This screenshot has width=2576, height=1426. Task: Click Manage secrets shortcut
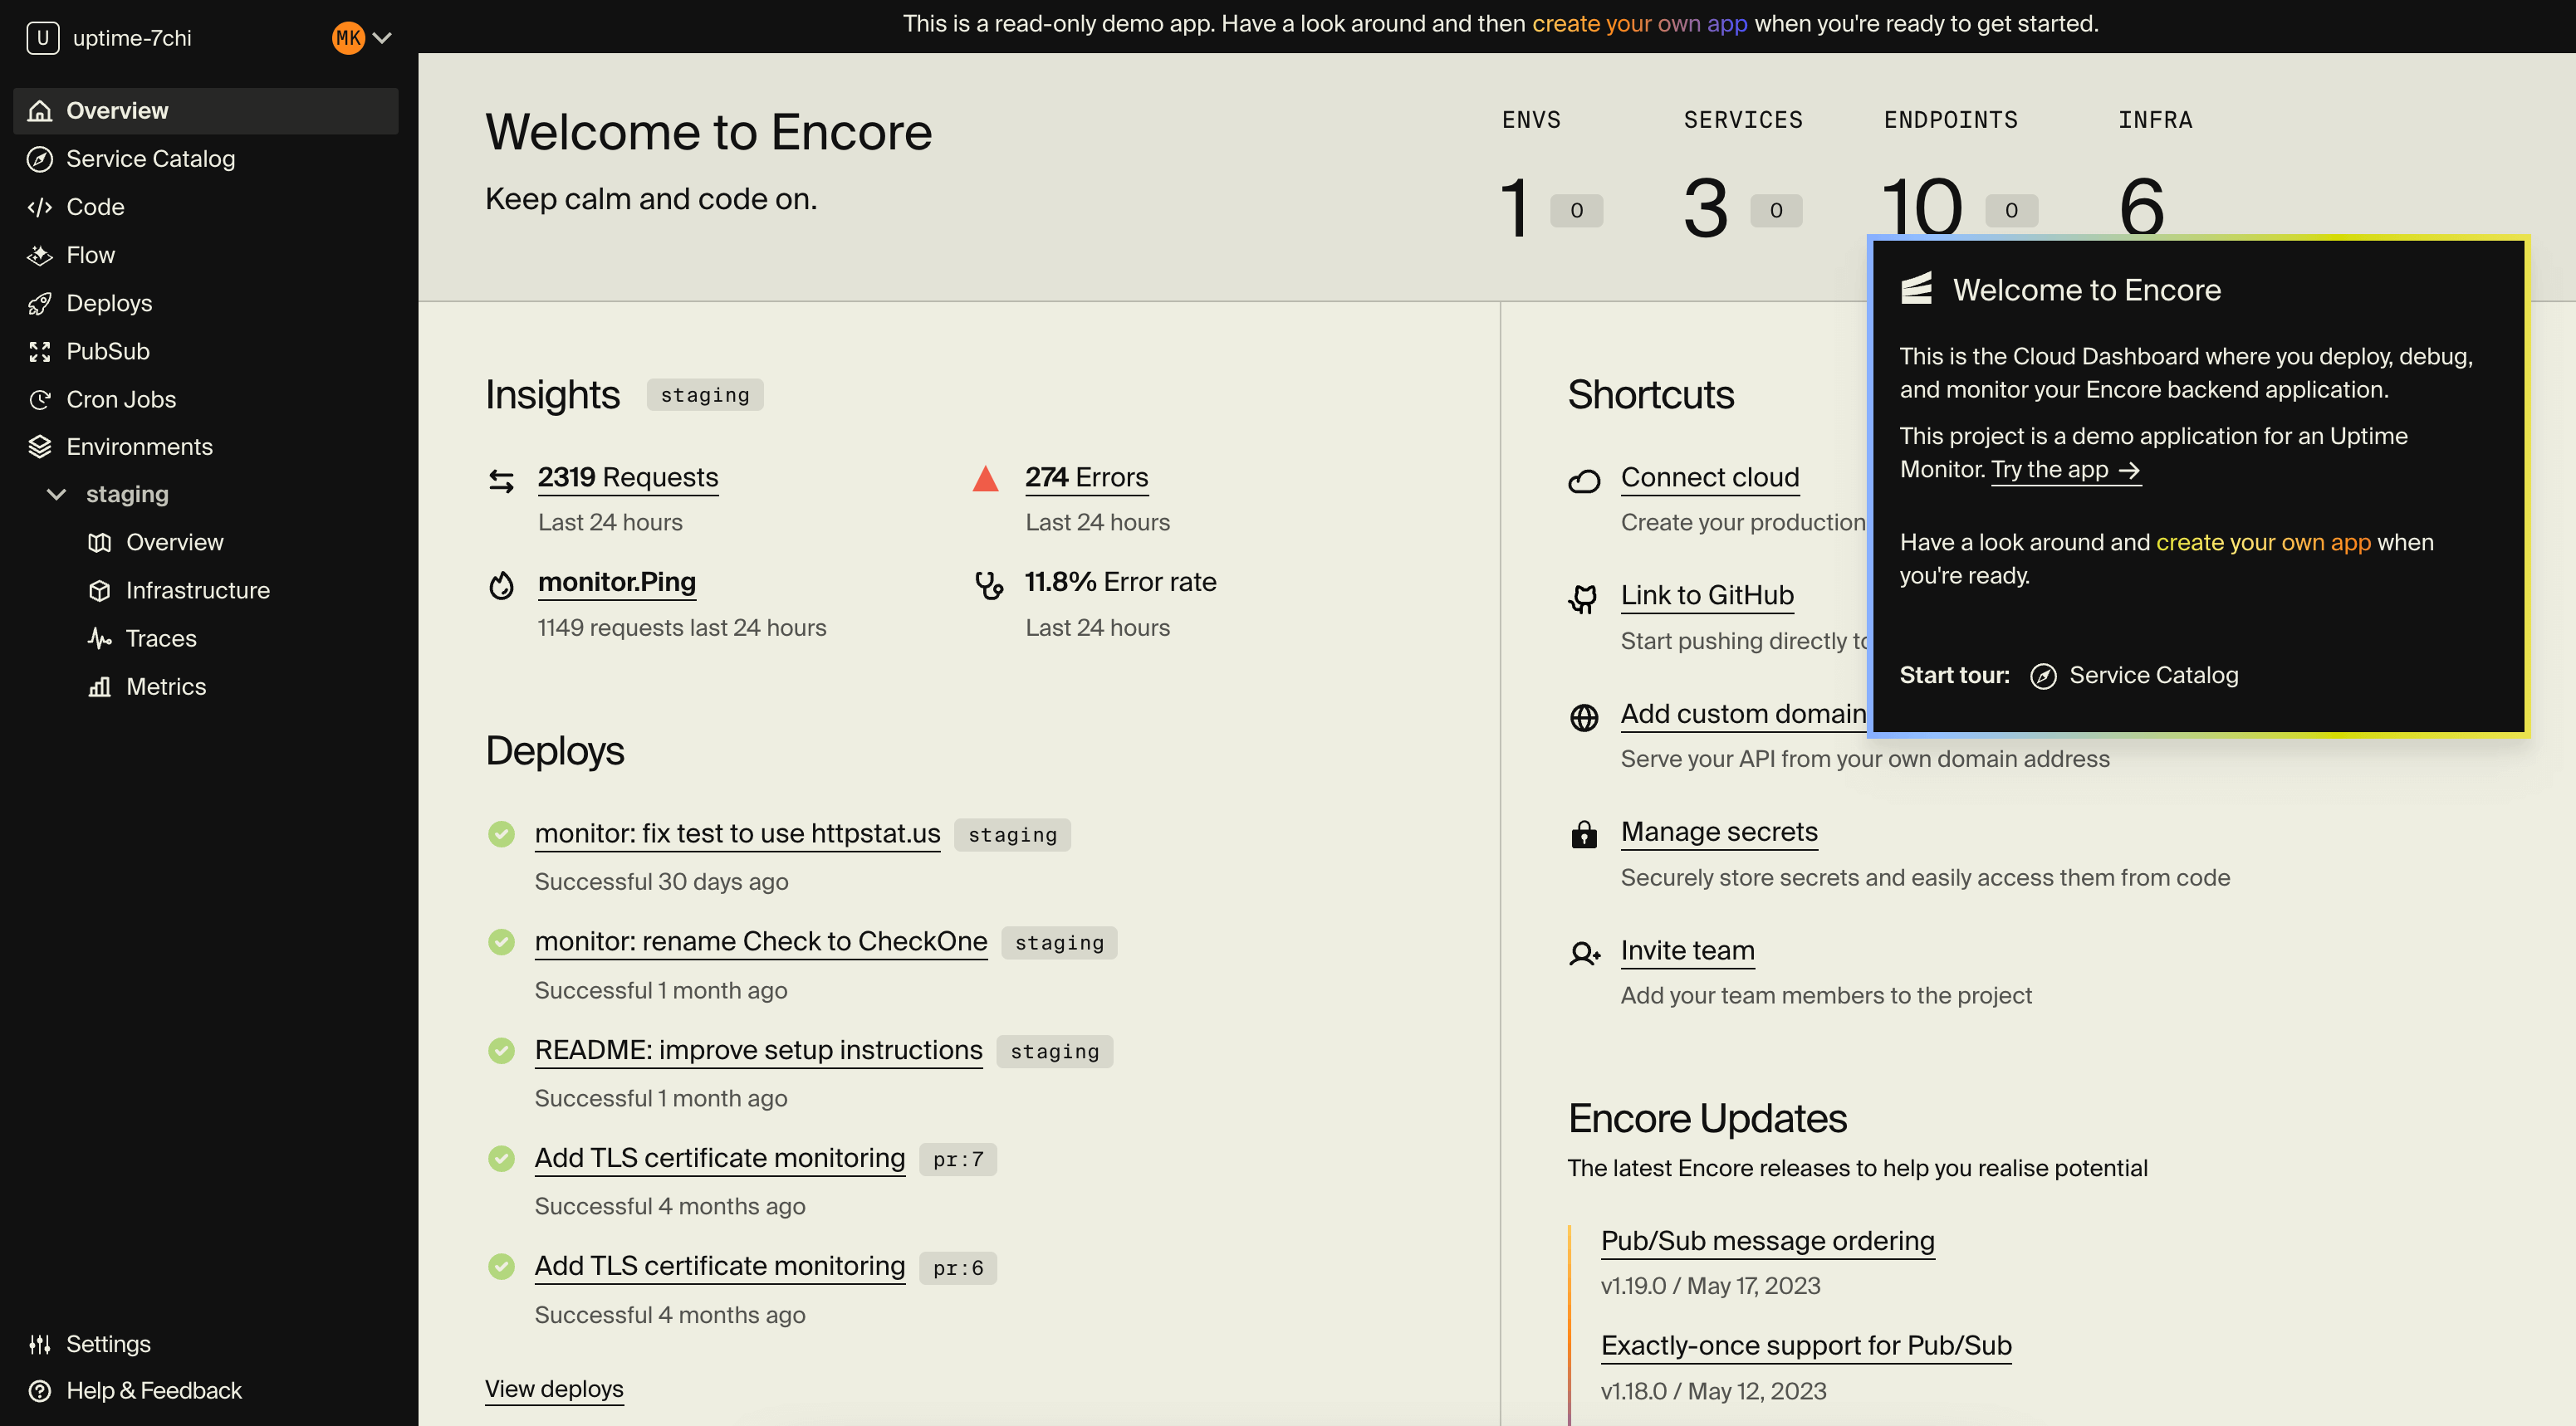(1719, 833)
